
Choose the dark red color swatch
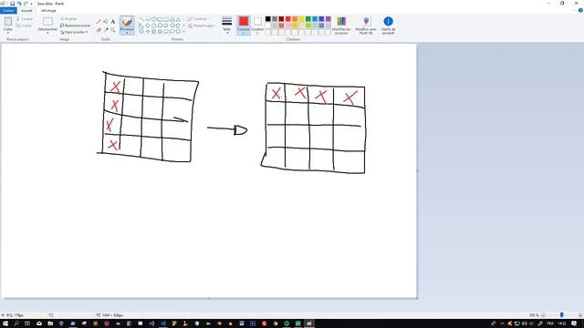(x=281, y=19)
